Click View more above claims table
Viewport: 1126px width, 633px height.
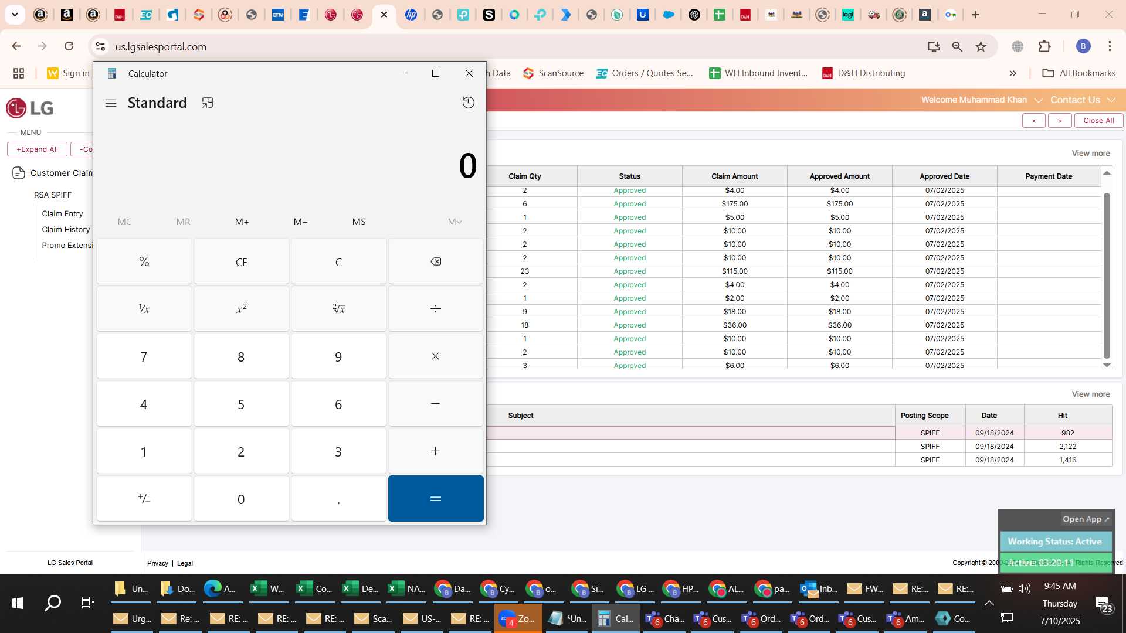tap(1091, 154)
